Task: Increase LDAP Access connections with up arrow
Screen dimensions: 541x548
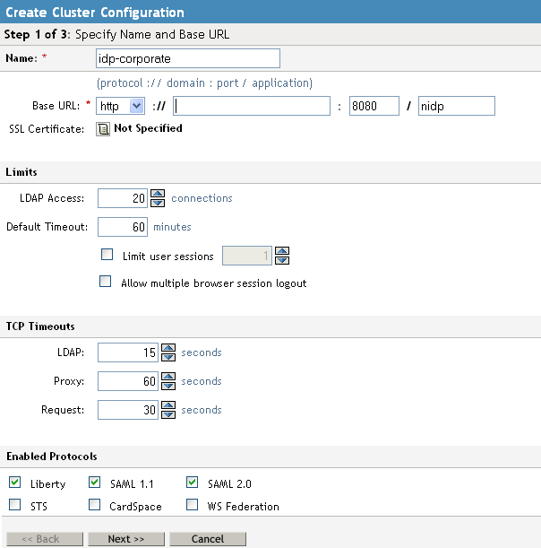Action: coord(157,194)
